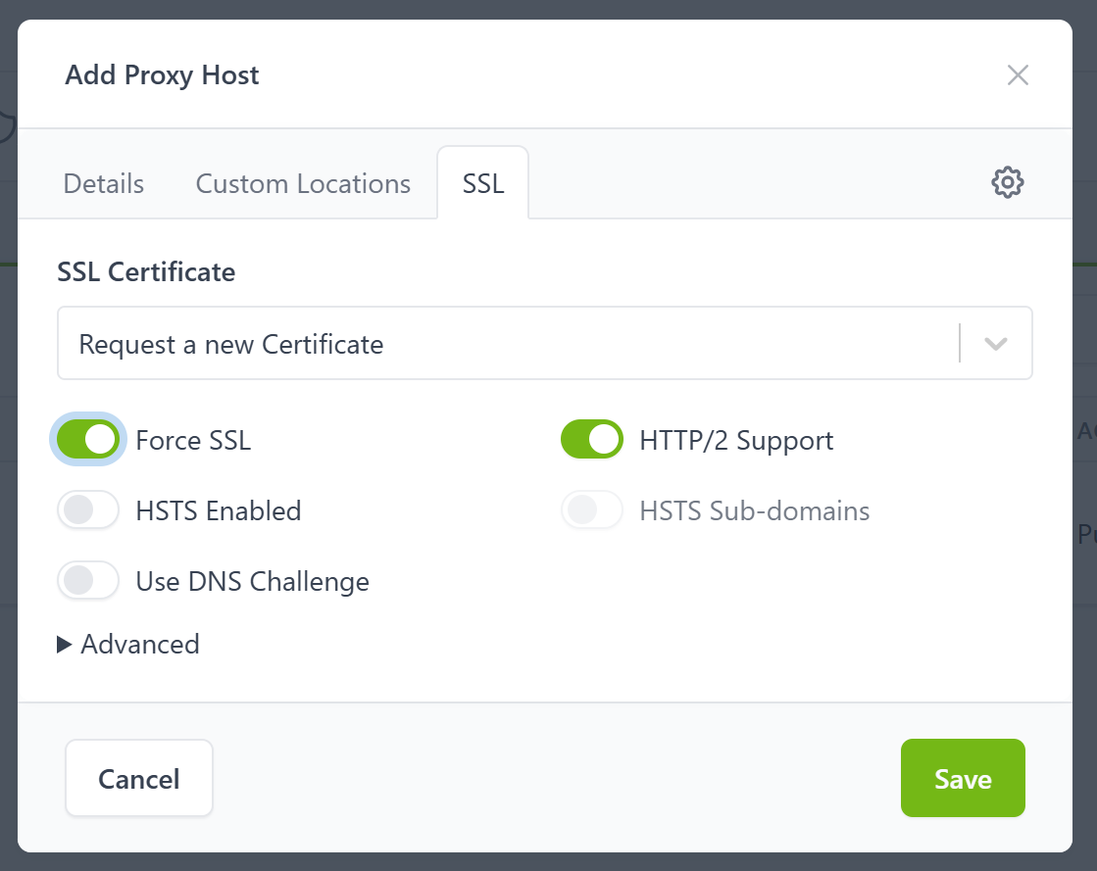The image size is (1097, 871).
Task: Toggle the HSTS Sub-domains switch
Action: pyautogui.click(x=592, y=511)
